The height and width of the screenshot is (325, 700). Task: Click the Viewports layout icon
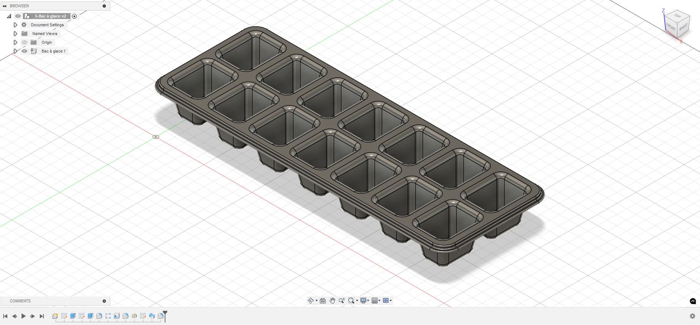click(x=386, y=301)
